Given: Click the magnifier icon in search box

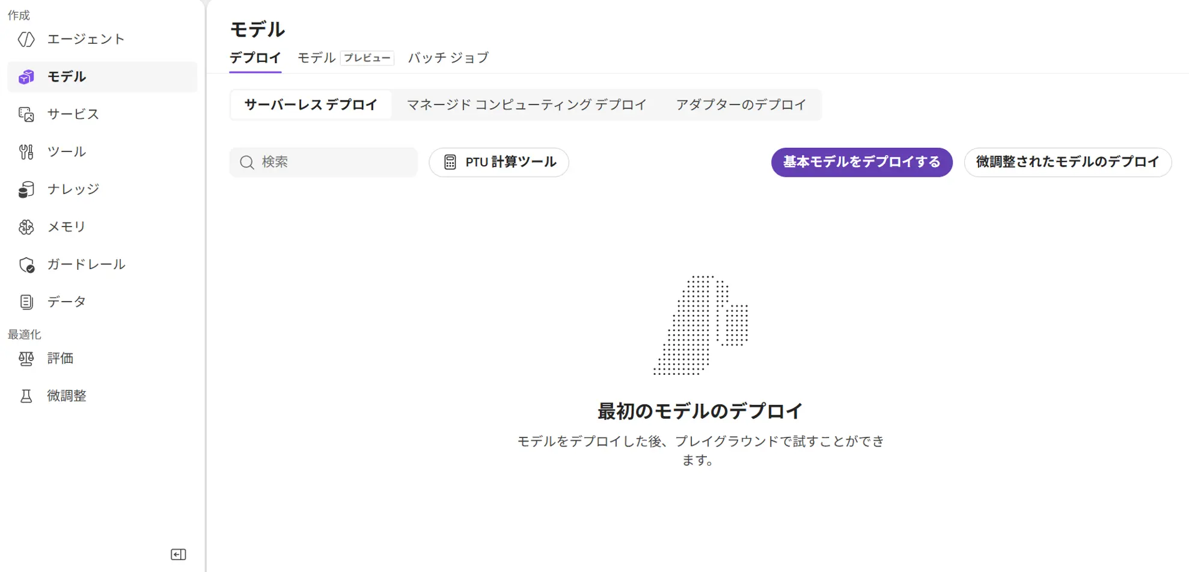Looking at the screenshot, I should point(247,162).
